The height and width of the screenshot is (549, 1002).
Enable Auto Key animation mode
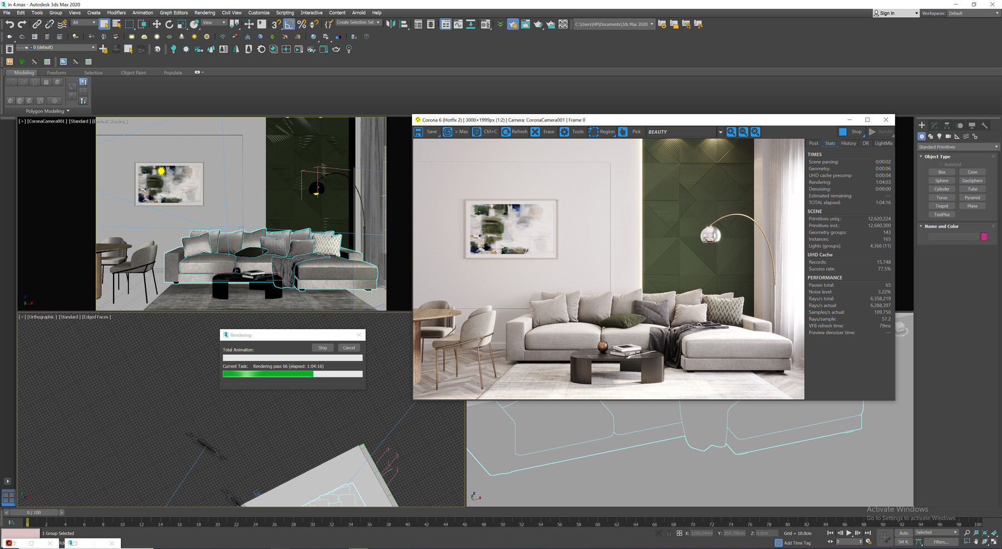904,533
